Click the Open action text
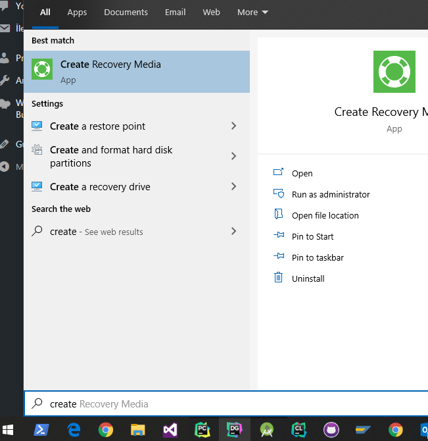 tap(302, 174)
